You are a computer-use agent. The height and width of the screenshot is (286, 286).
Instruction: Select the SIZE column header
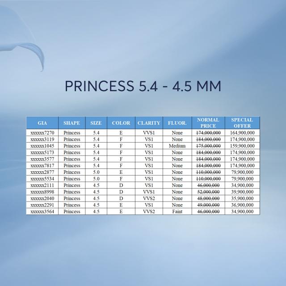click(x=96, y=123)
